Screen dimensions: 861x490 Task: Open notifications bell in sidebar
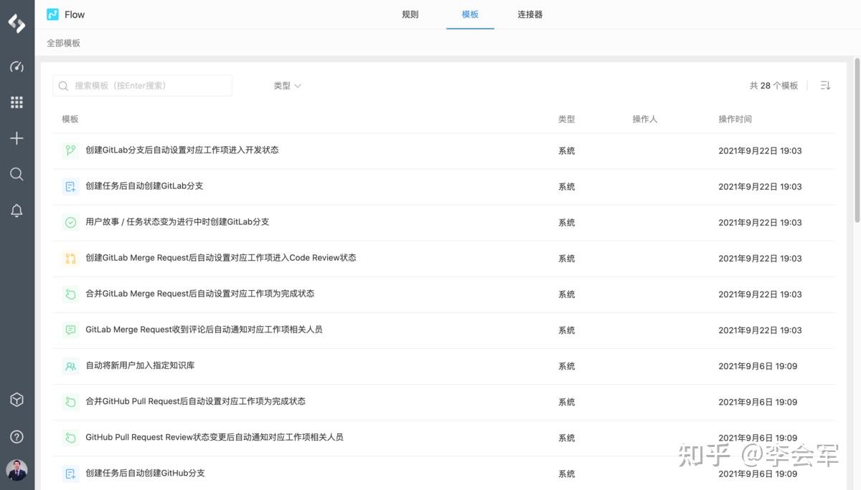17,210
